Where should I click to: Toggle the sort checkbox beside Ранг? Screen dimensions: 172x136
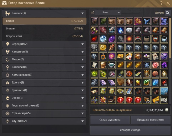93,12
